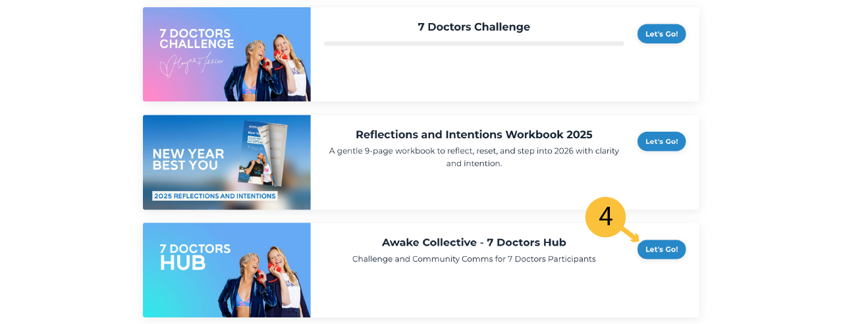Click the 2025 Reflections and Intentions banner label

coord(215,196)
